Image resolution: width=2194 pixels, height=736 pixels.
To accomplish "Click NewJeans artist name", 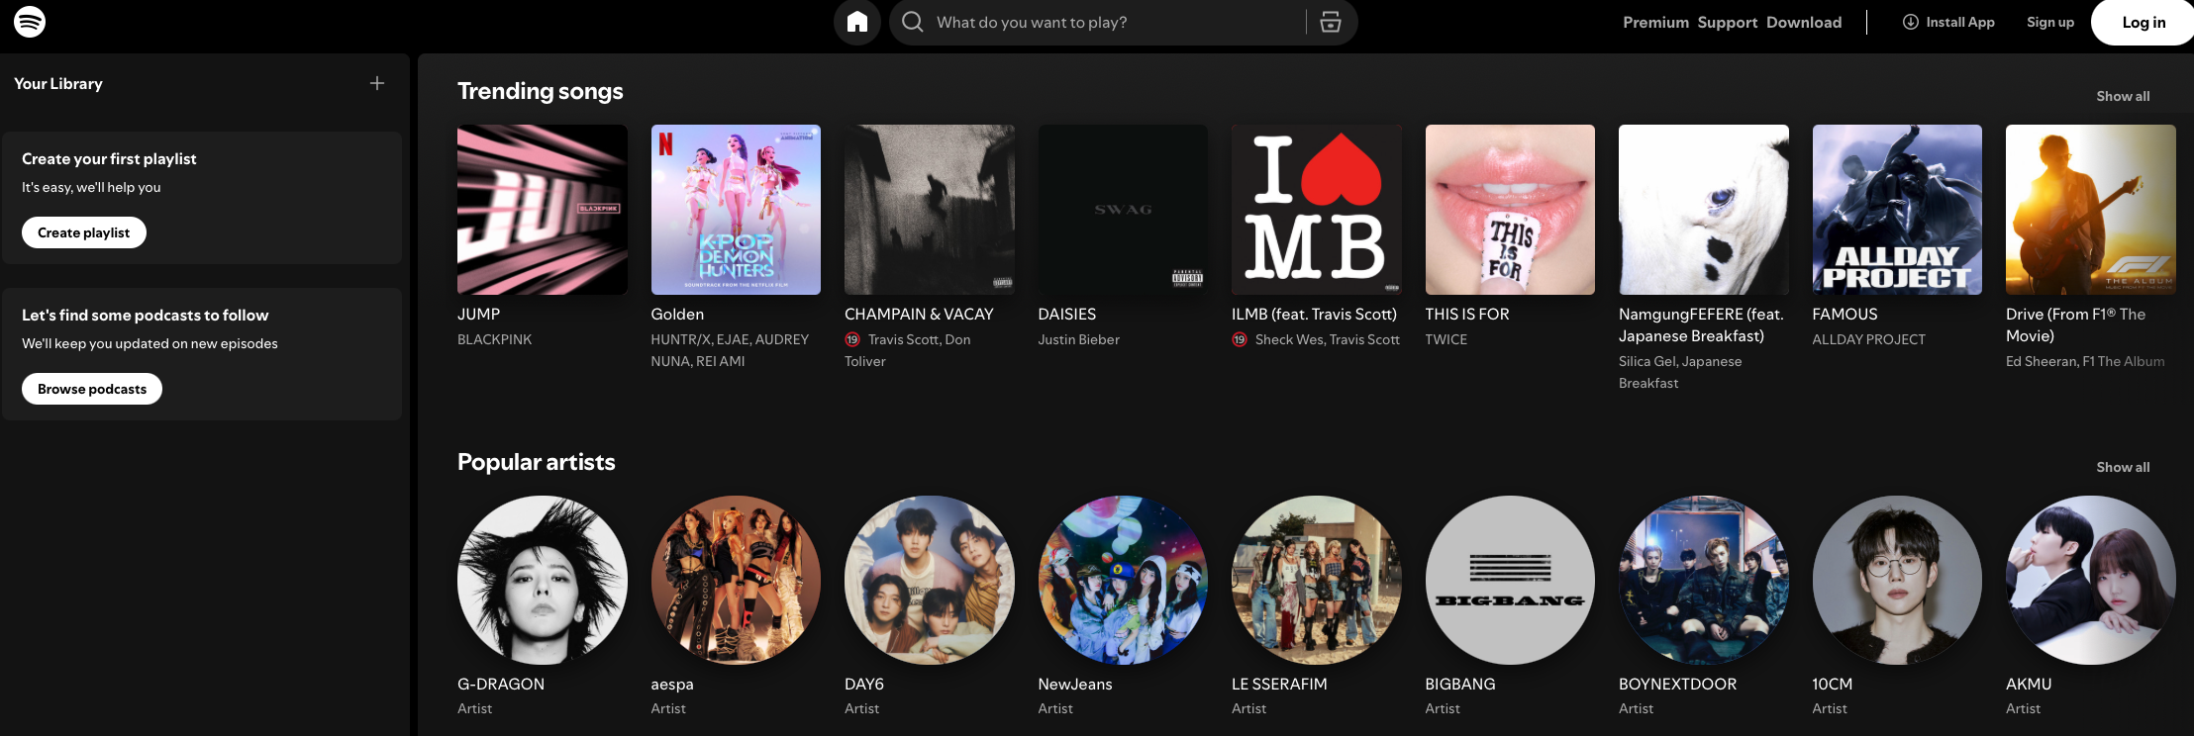I will coord(1075,685).
